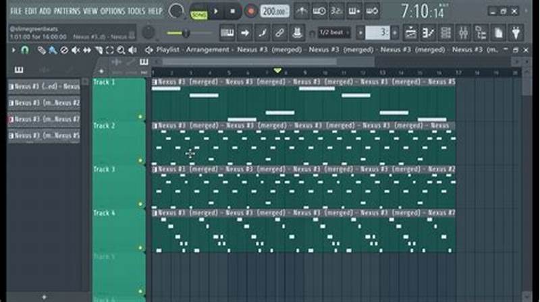Click the stamp tool icon

pos(297,33)
